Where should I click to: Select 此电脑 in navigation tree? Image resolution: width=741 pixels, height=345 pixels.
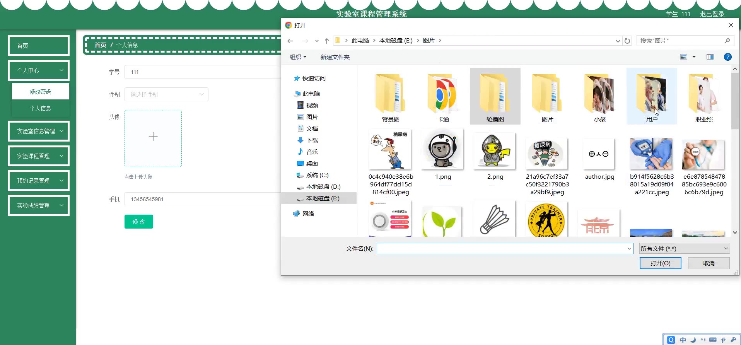(x=307, y=94)
